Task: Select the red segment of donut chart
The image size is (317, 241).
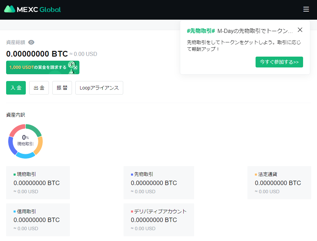Action: [x=16, y=129]
